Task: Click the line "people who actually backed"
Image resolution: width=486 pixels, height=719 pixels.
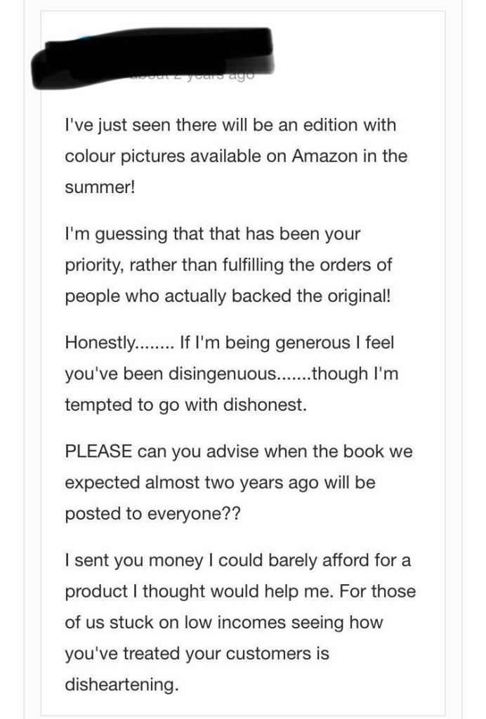Action: [x=227, y=296]
